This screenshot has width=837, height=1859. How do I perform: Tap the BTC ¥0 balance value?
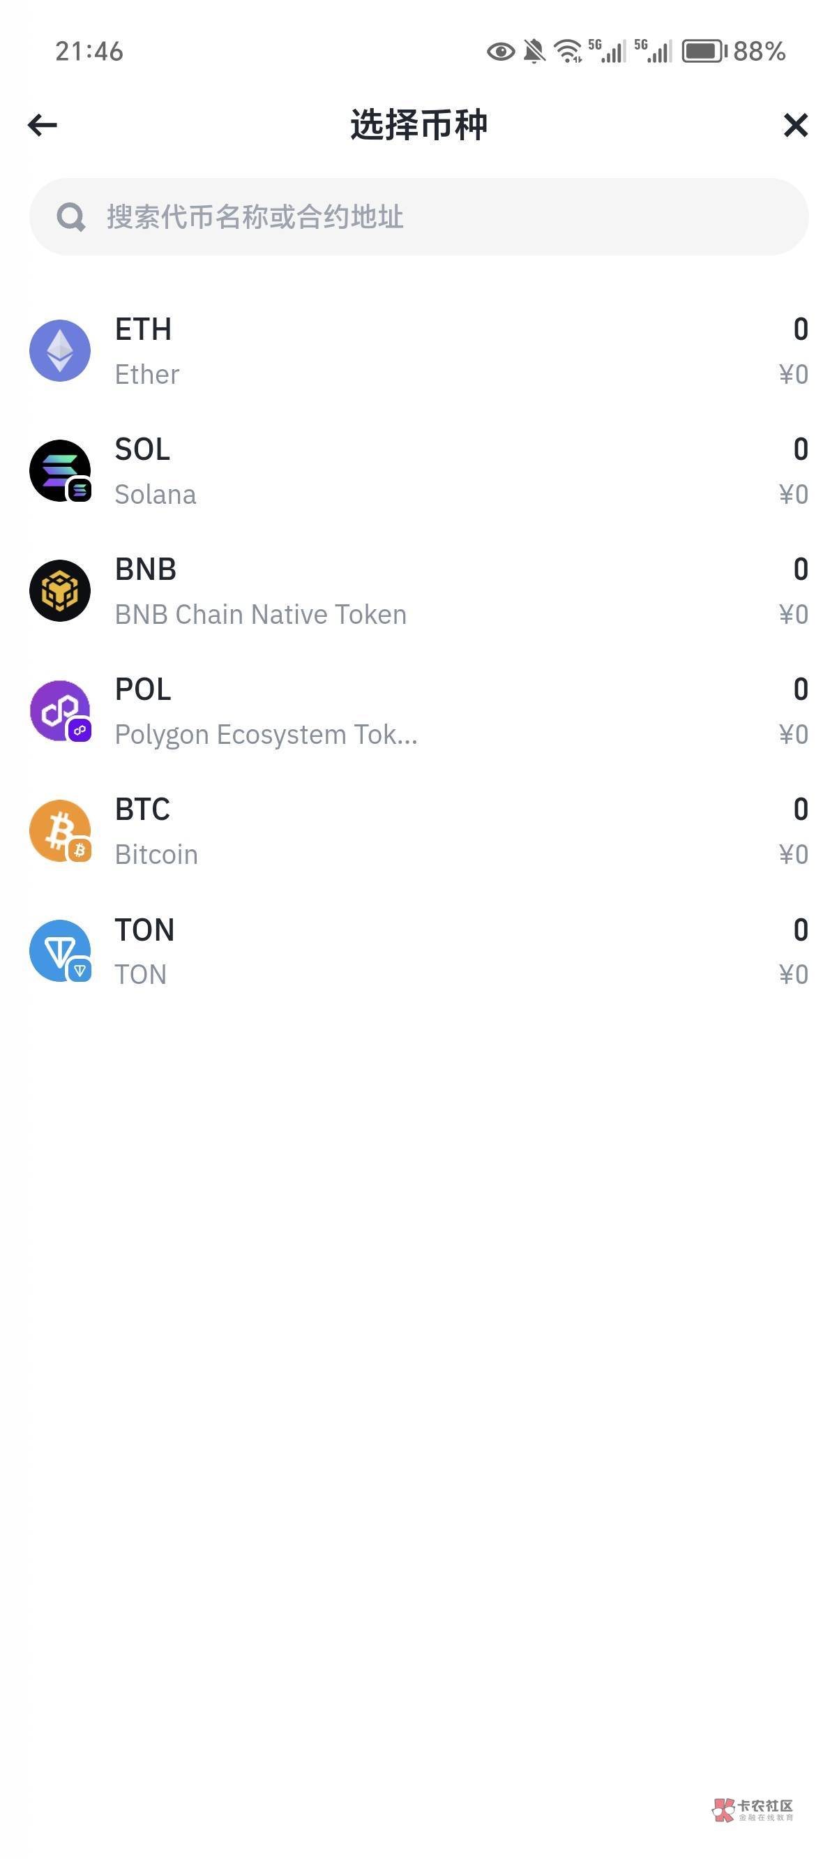(793, 854)
